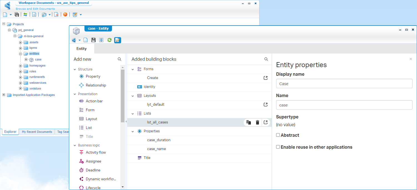Add a new Relationship building block
The height and width of the screenshot is (190, 417).
point(96,85)
